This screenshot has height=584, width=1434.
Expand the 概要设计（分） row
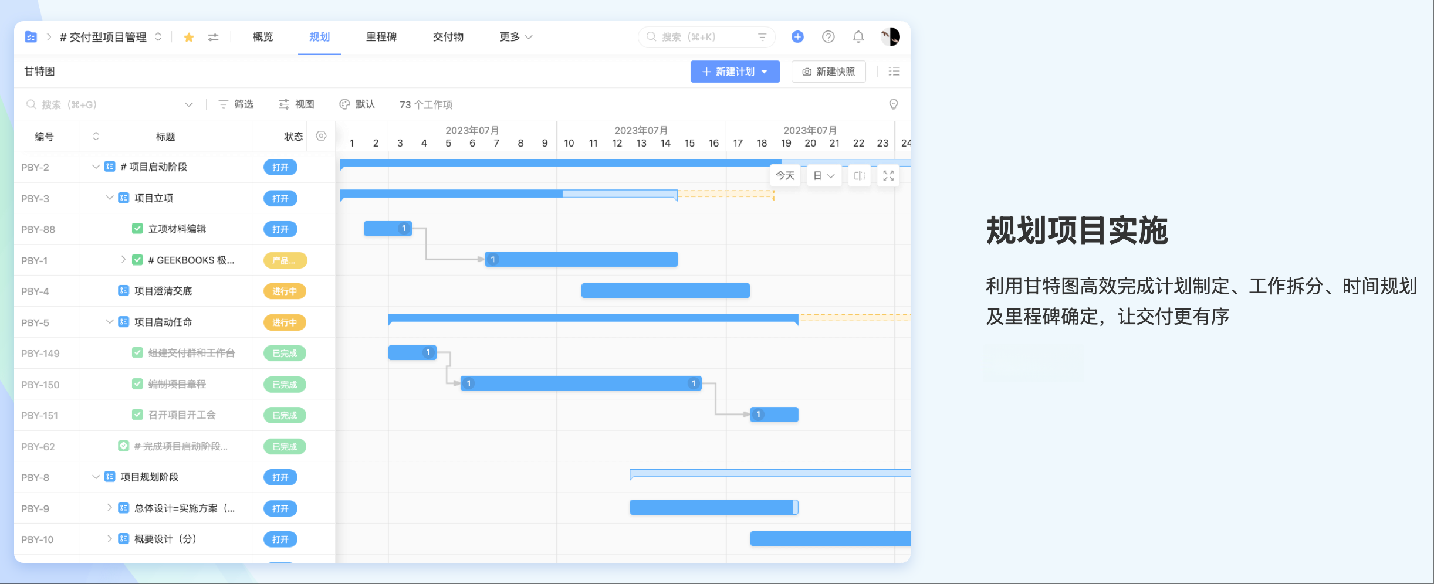[109, 539]
